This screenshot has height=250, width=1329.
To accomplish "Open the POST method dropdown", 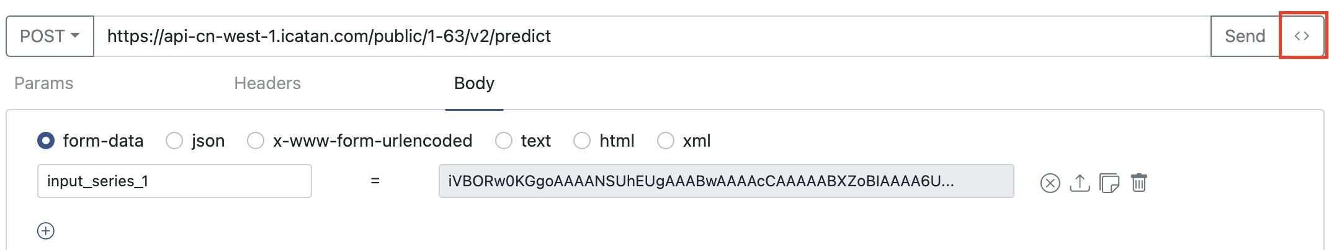I will click(50, 36).
